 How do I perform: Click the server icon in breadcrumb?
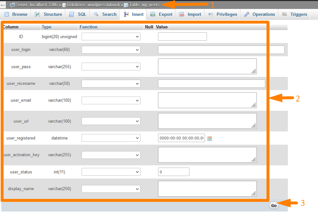pos(12,5)
